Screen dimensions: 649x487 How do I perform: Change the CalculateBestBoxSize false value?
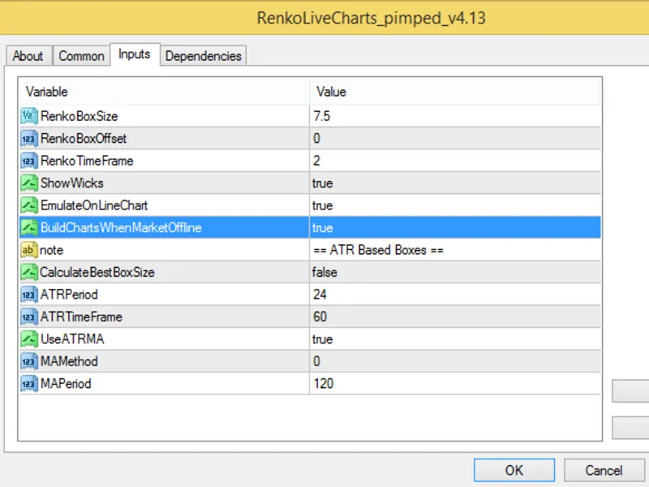[x=455, y=272]
